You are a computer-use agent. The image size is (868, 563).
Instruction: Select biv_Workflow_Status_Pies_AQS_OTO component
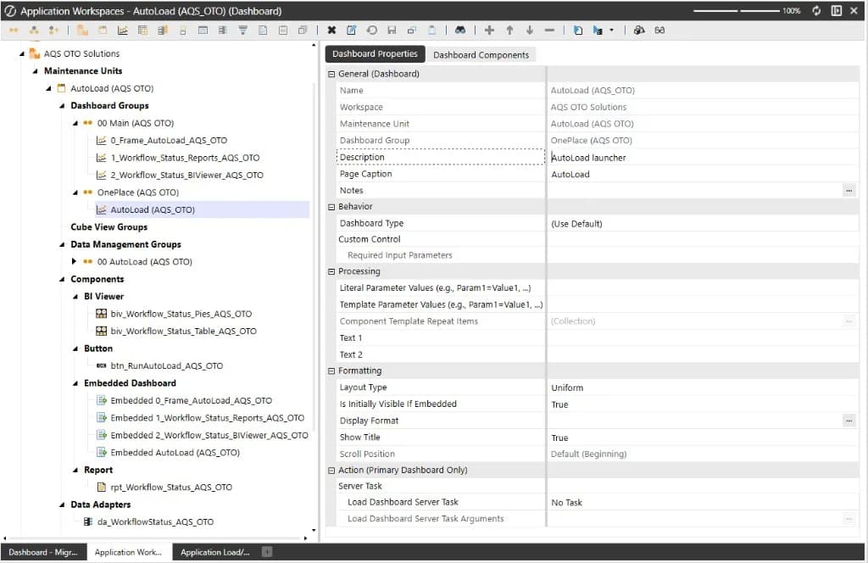tap(181, 314)
